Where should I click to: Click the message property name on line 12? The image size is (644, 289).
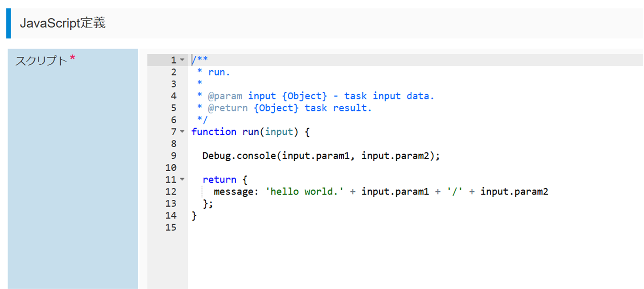[234, 192]
